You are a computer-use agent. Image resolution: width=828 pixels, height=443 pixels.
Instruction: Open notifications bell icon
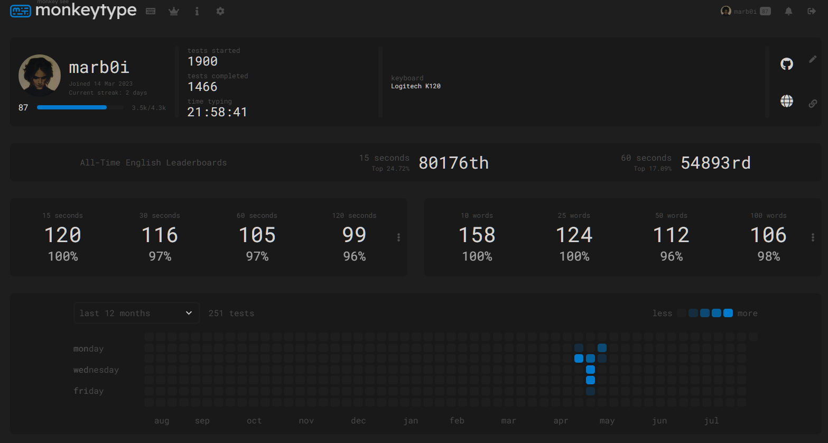pyautogui.click(x=788, y=11)
